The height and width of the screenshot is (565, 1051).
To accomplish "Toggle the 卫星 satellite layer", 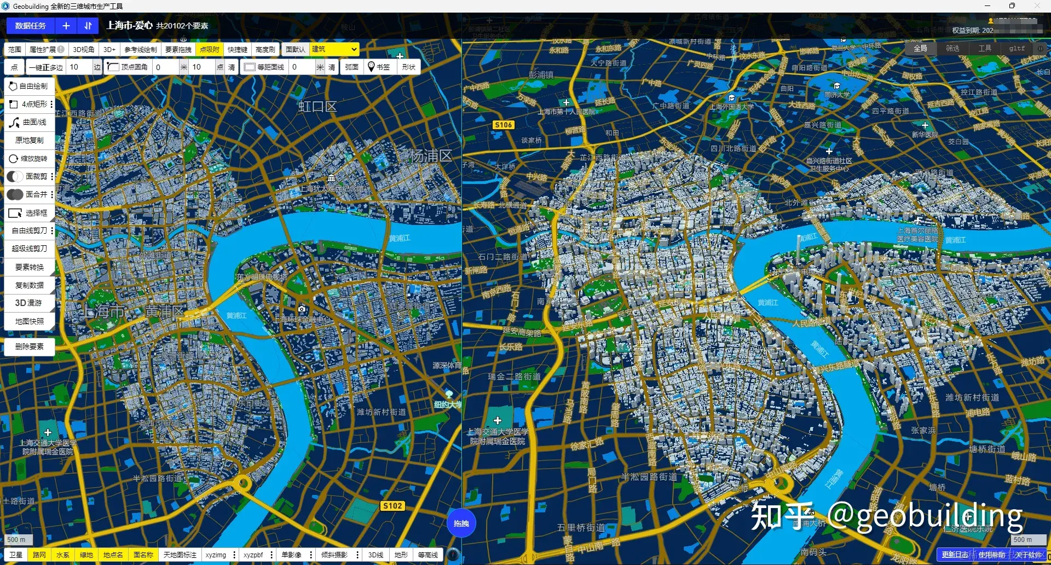I will (x=16, y=555).
